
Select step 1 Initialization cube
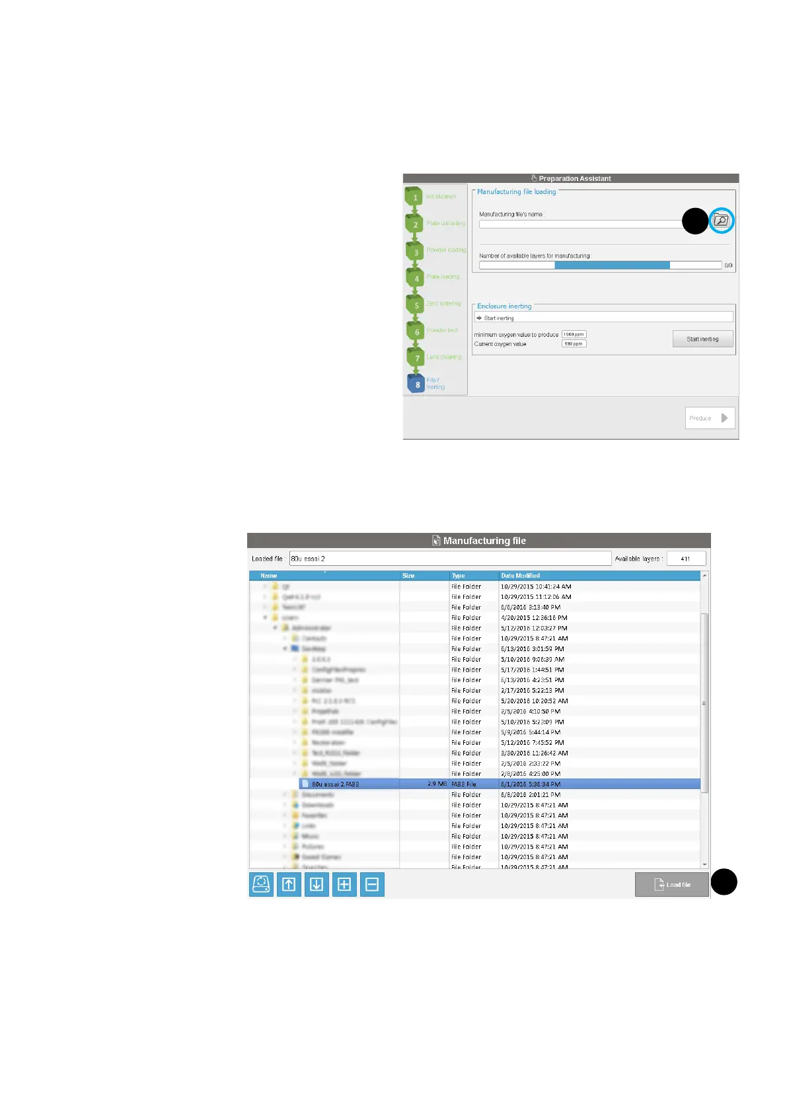pos(415,196)
